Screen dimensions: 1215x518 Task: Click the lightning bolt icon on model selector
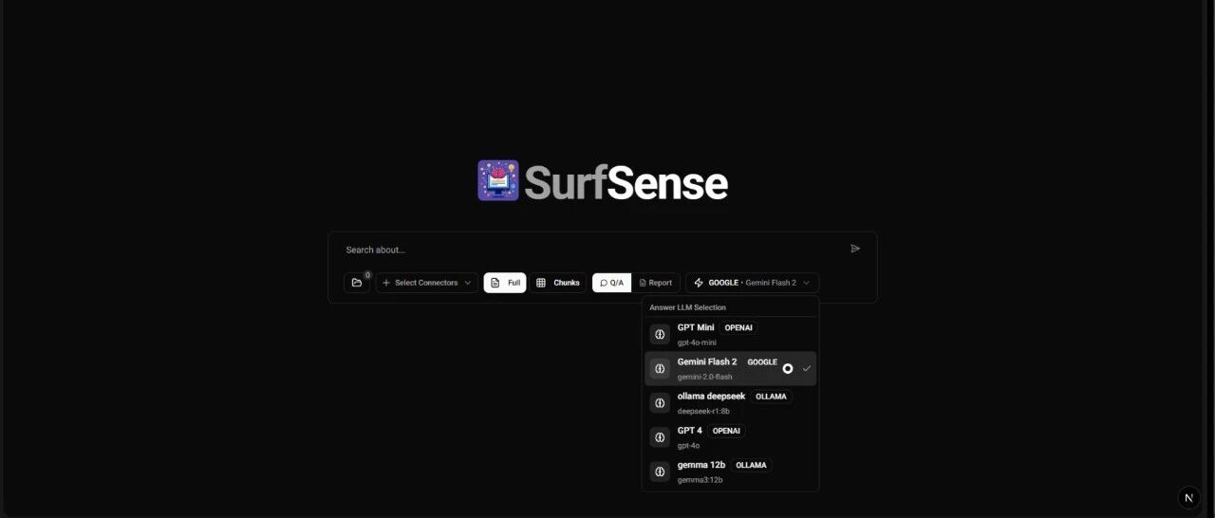coord(699,283)
